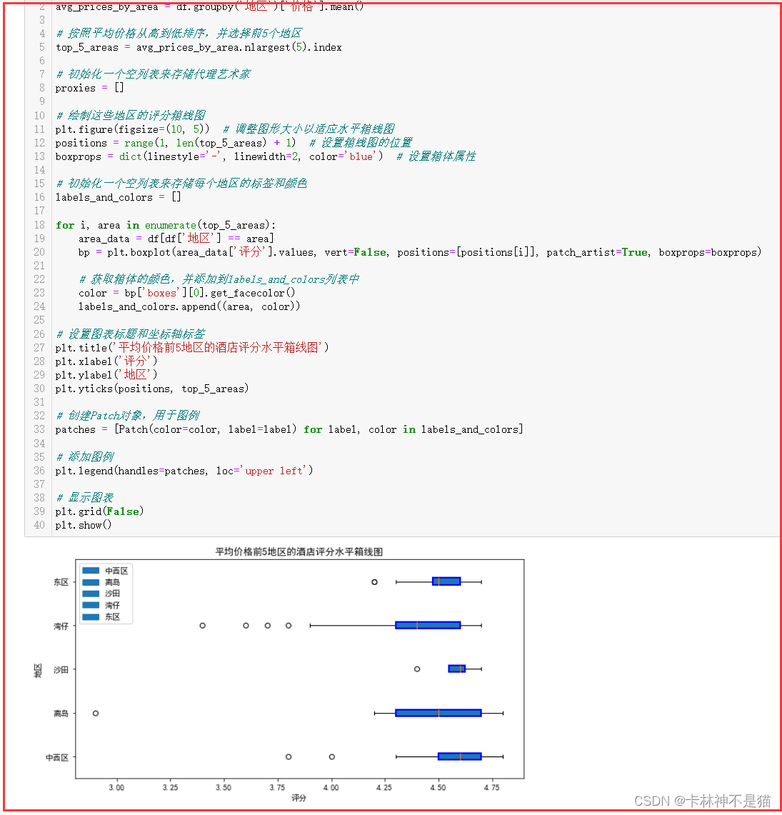Click the code line plt.grid(False)
The image size is (782, 815).
coord(99,511)
